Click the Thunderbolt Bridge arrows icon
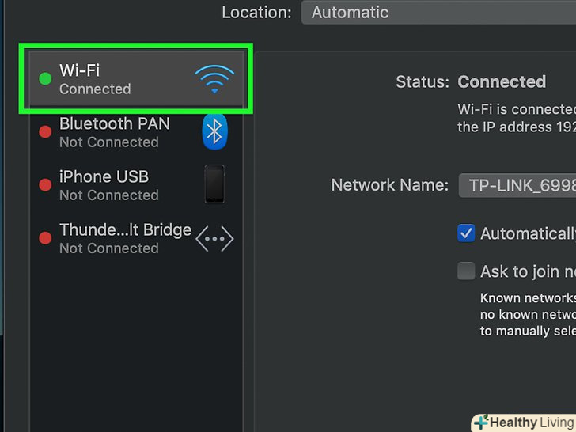The image size is (576, 432). point(214,237)
